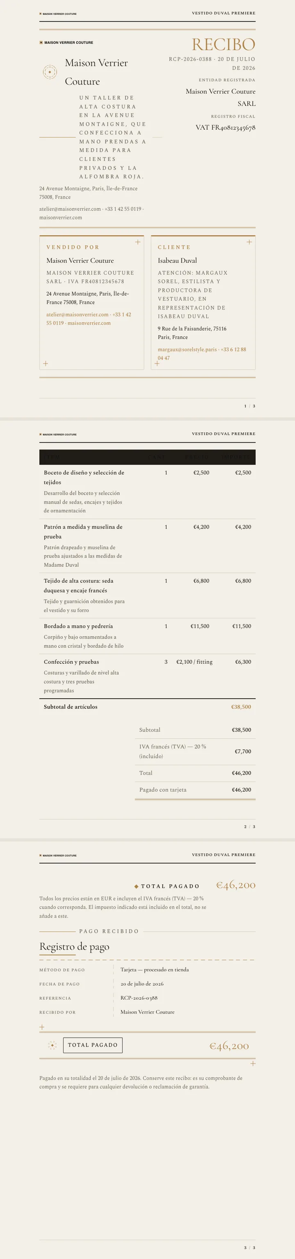Click the boxed Total Pagado label
The height and width of the screenshot is (1259, 295).
93,1045
